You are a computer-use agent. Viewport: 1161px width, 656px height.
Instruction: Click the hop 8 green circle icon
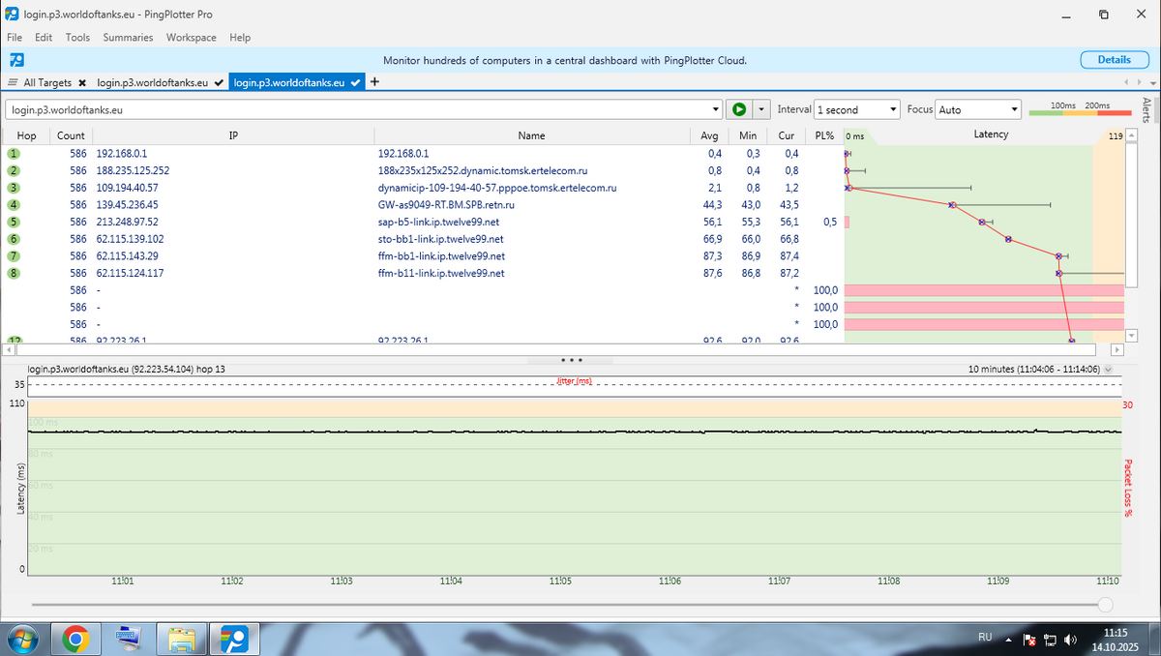coord(15,274)
